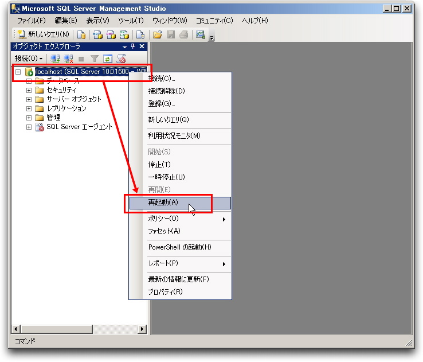
Task: Click the 管理 folder icon
Action: click(40, 118)
